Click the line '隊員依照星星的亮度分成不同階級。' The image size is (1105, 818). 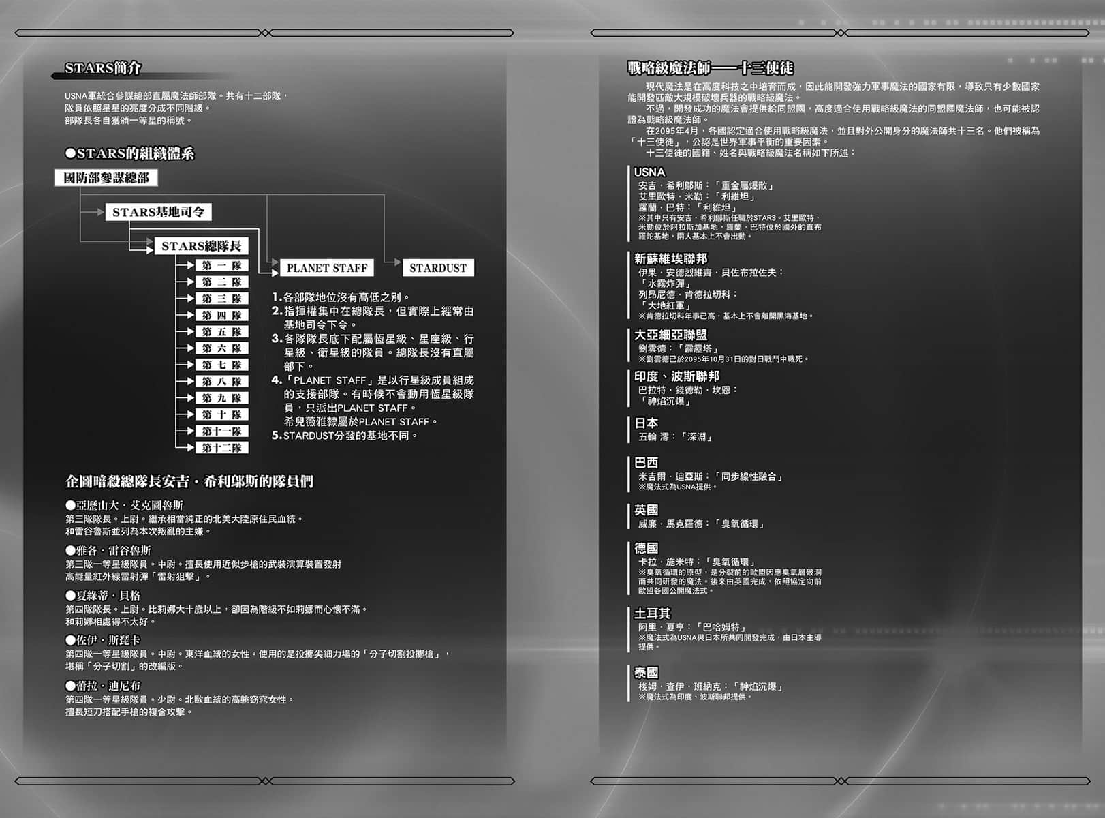(138, 108)
